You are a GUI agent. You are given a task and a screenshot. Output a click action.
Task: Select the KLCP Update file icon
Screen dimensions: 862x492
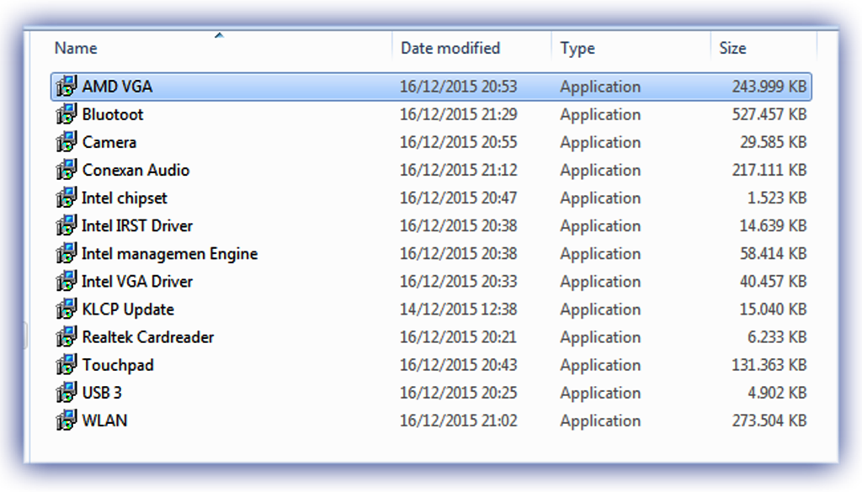point(67,309)
